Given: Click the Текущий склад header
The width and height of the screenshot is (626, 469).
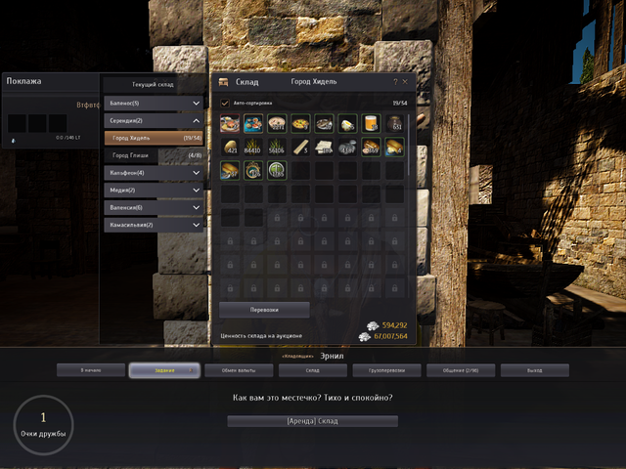Looking at the screenshot, I should click(x=153, y=85).
